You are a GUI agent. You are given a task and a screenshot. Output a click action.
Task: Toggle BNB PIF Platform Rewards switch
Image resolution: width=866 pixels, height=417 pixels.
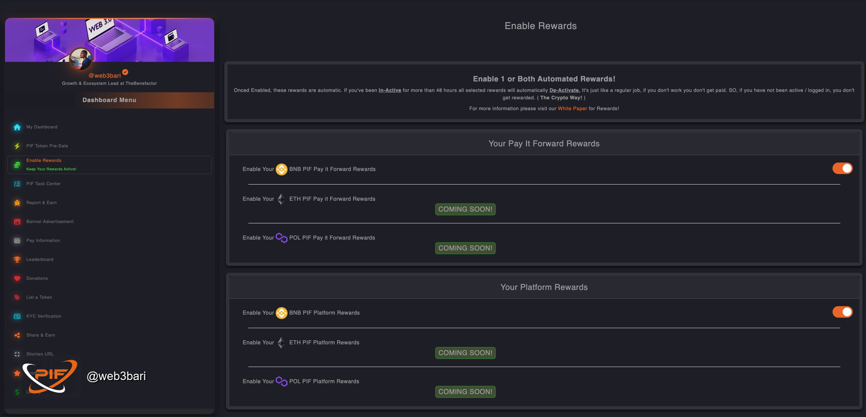click(842, 312)
